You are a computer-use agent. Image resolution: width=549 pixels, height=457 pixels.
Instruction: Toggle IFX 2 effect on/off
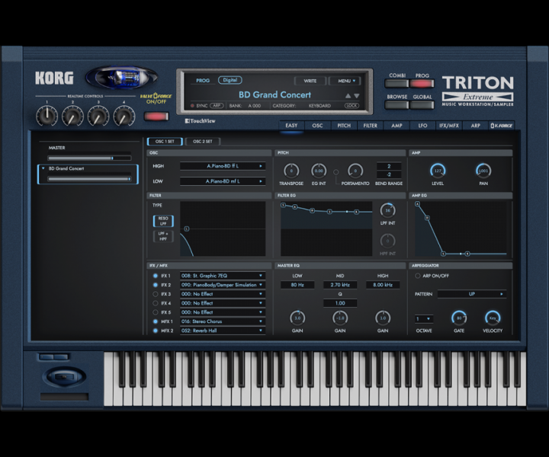(x=156, y=285)
